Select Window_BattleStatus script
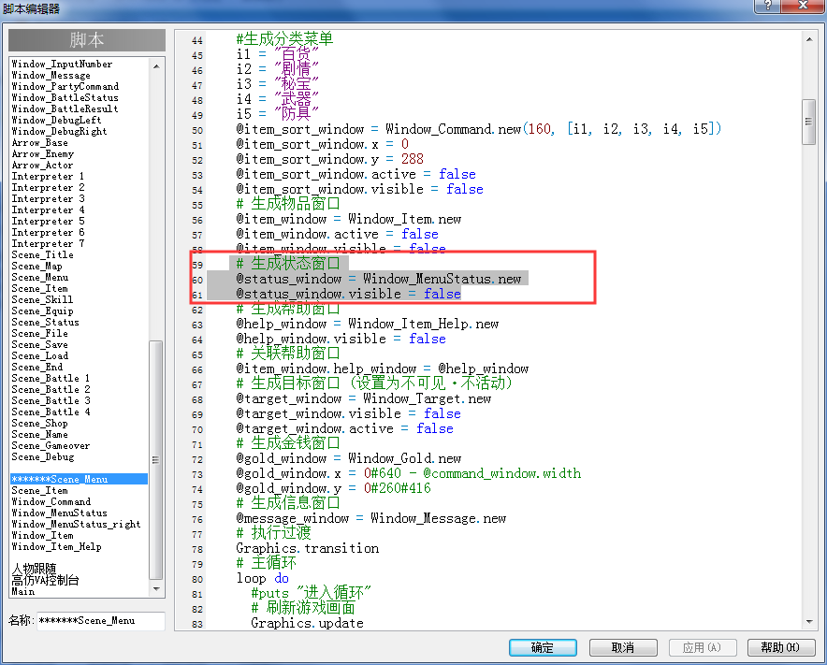Screen dimensions: 827x665 click(65, 97)
